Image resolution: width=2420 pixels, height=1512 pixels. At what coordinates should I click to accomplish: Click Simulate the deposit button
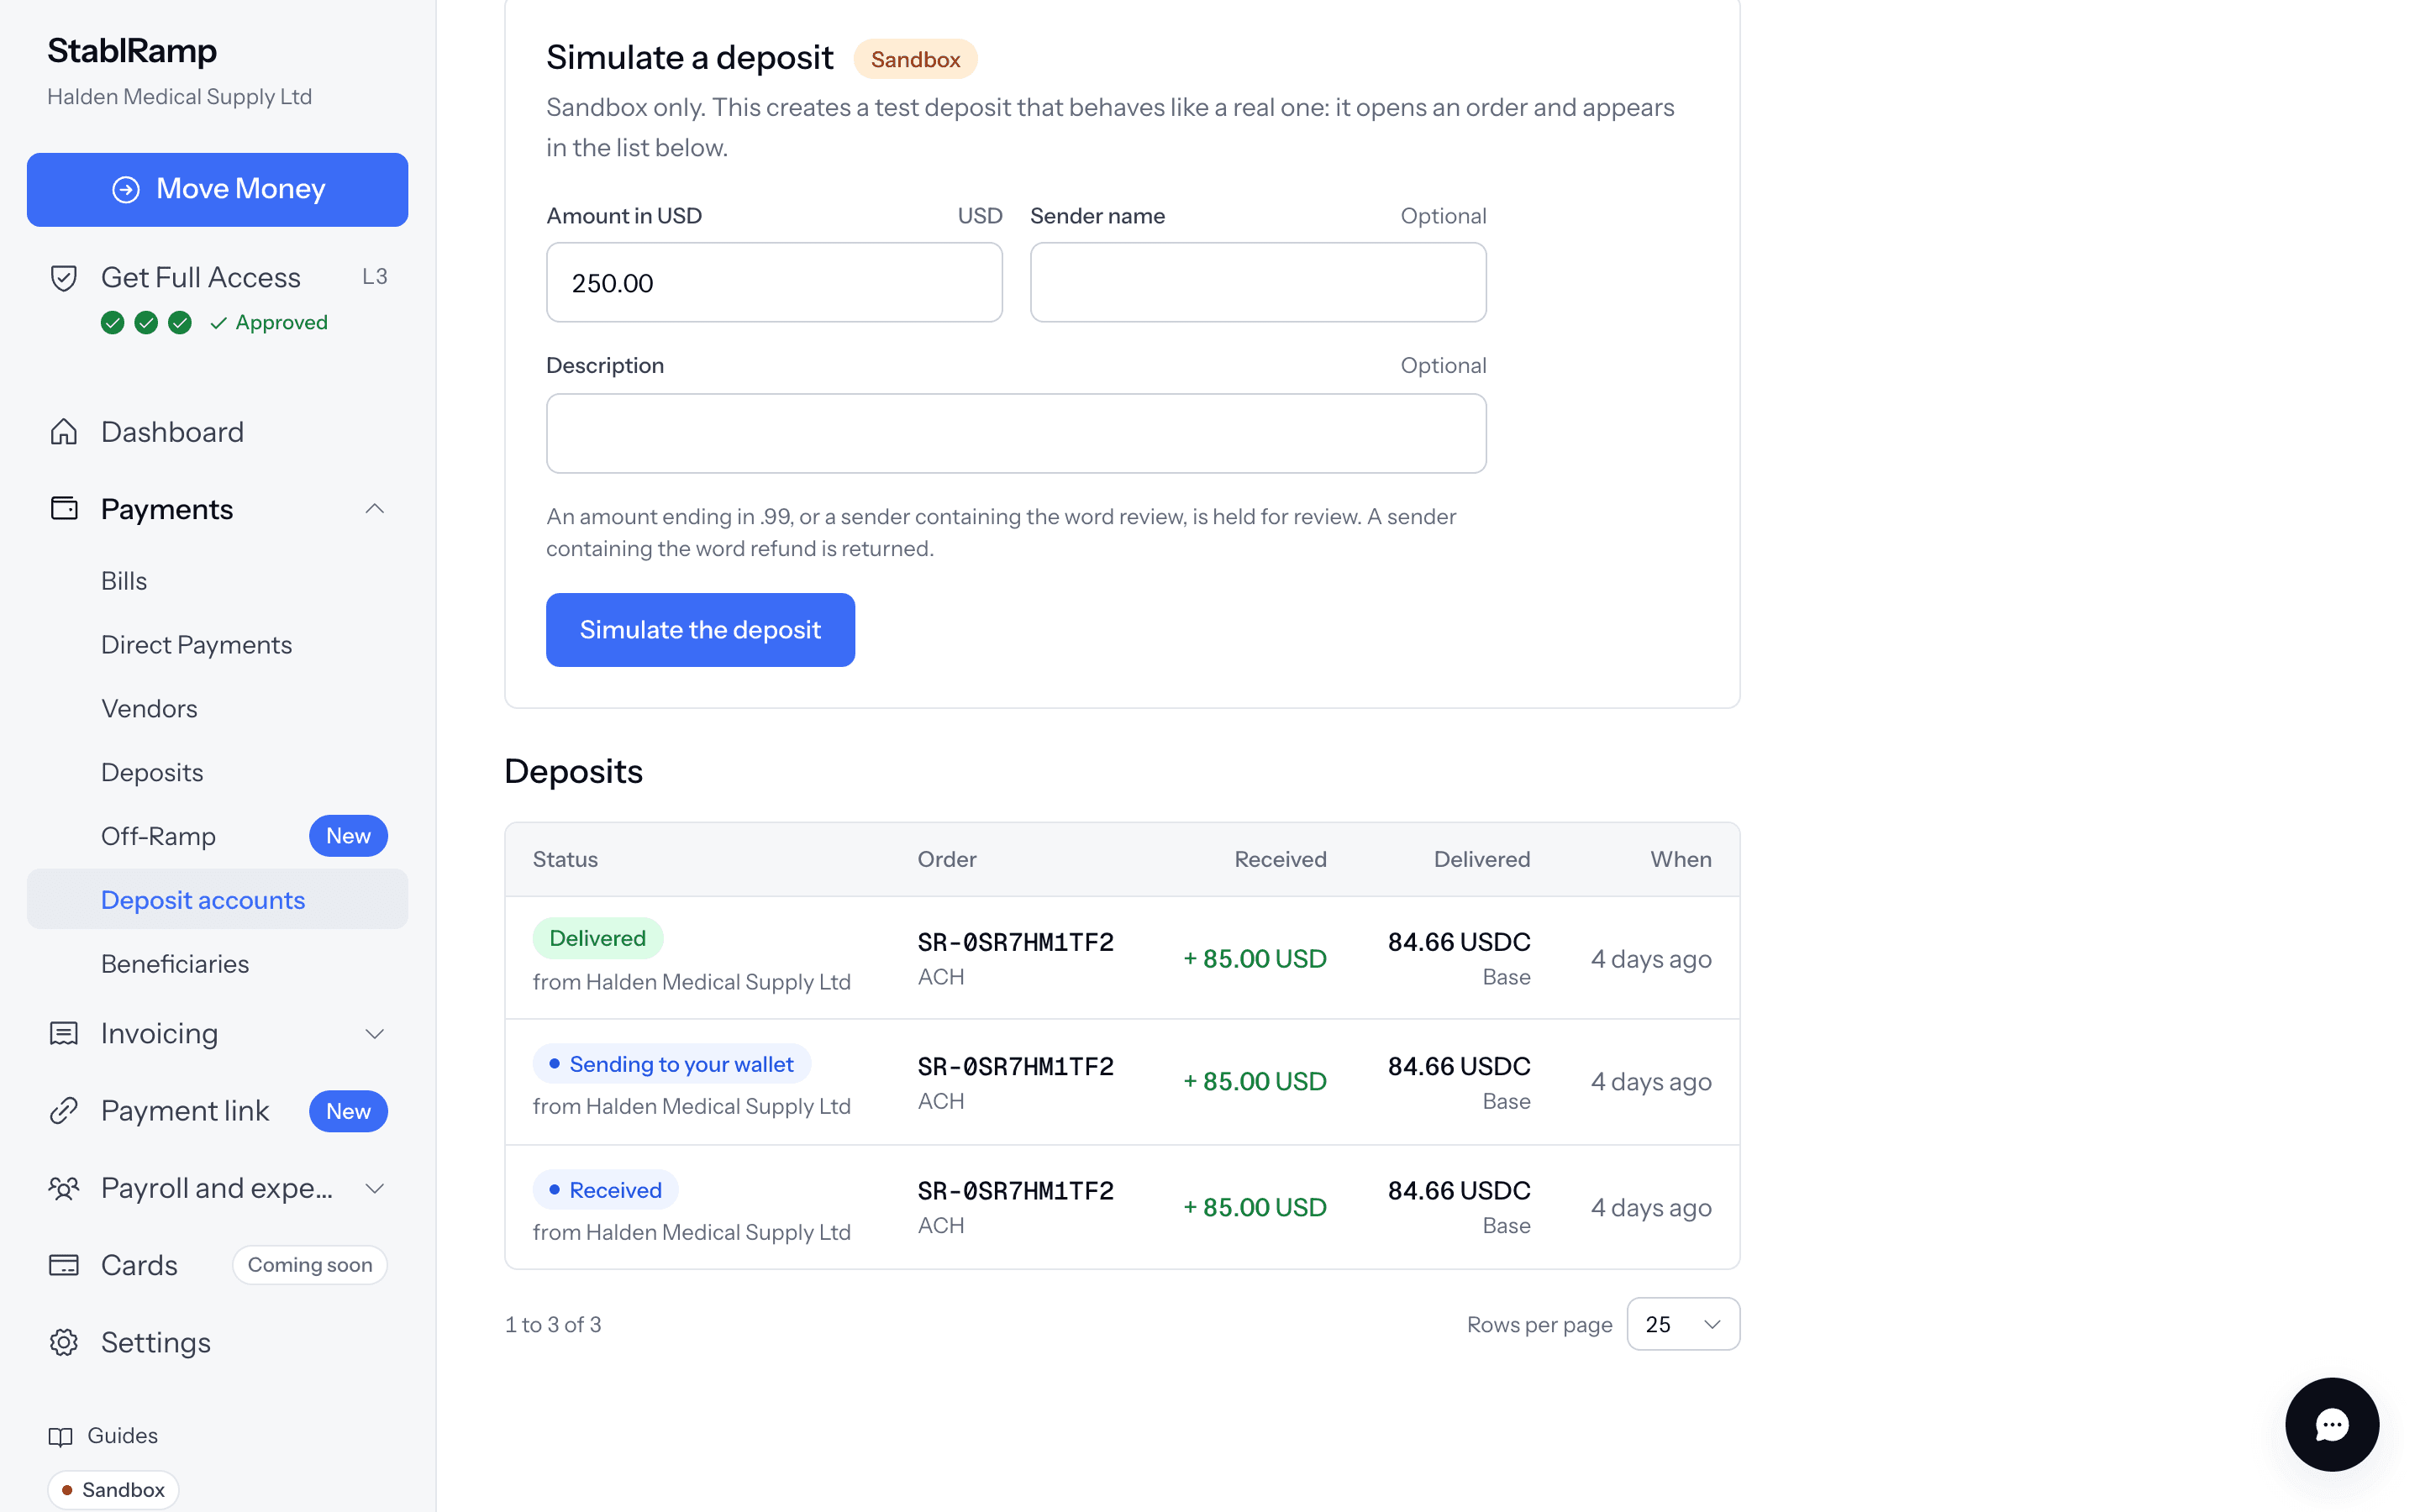pos(700,629)
